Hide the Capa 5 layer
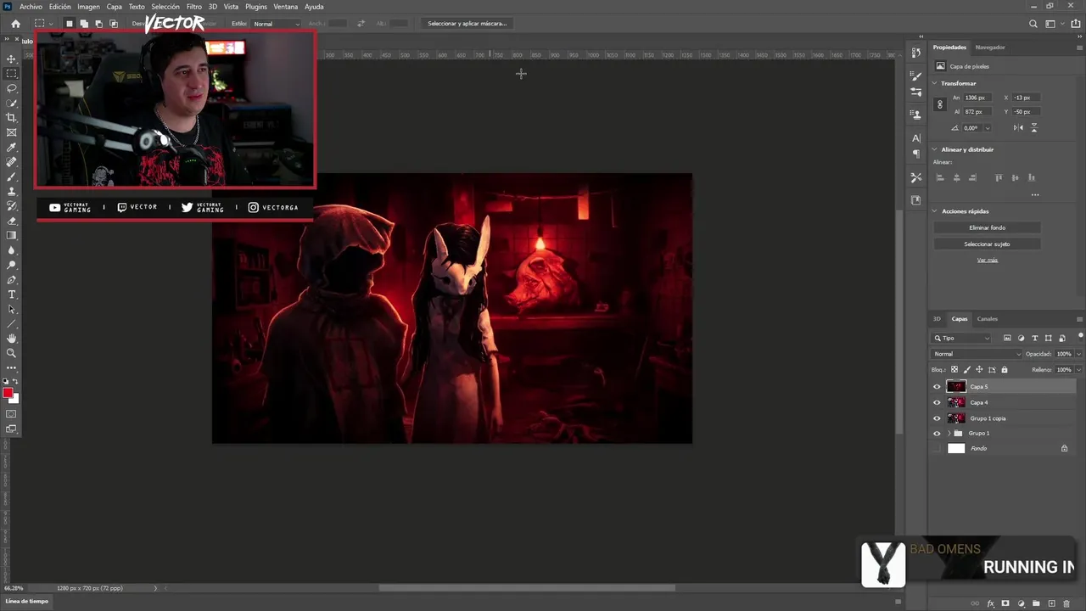Image resolution: width=1086 pixels, height=611 pixels. [938, 387]
